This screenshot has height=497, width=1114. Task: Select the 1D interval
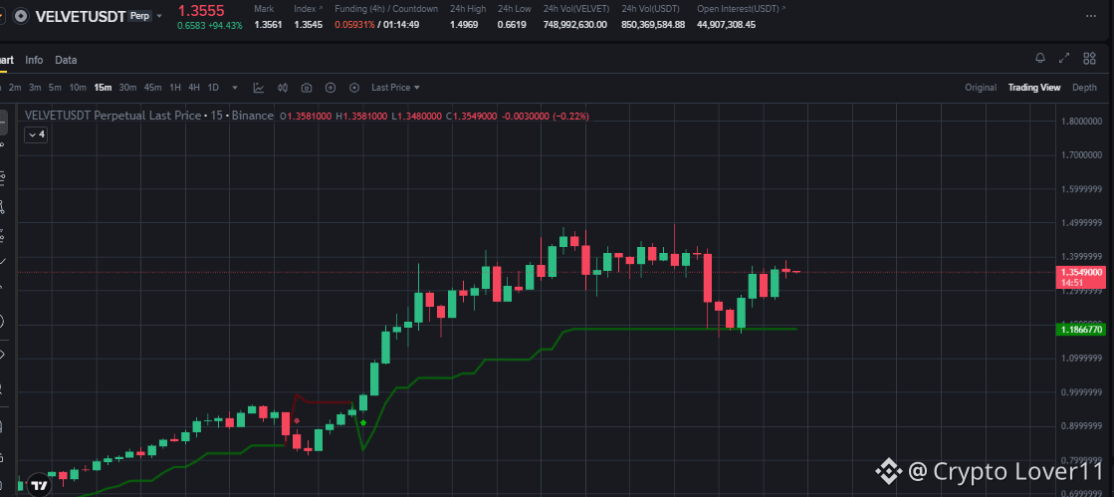[213, 88]
